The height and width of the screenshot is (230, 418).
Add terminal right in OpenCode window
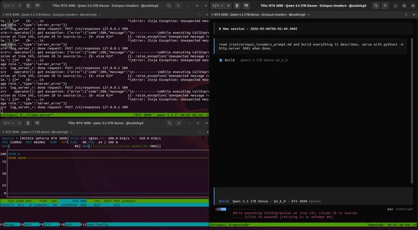237,6
